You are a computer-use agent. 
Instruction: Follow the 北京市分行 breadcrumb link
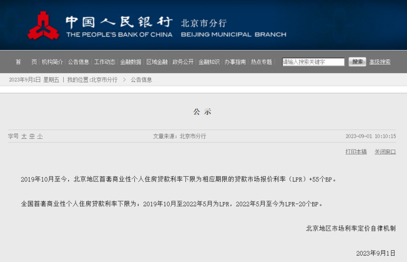pos(104,79)
